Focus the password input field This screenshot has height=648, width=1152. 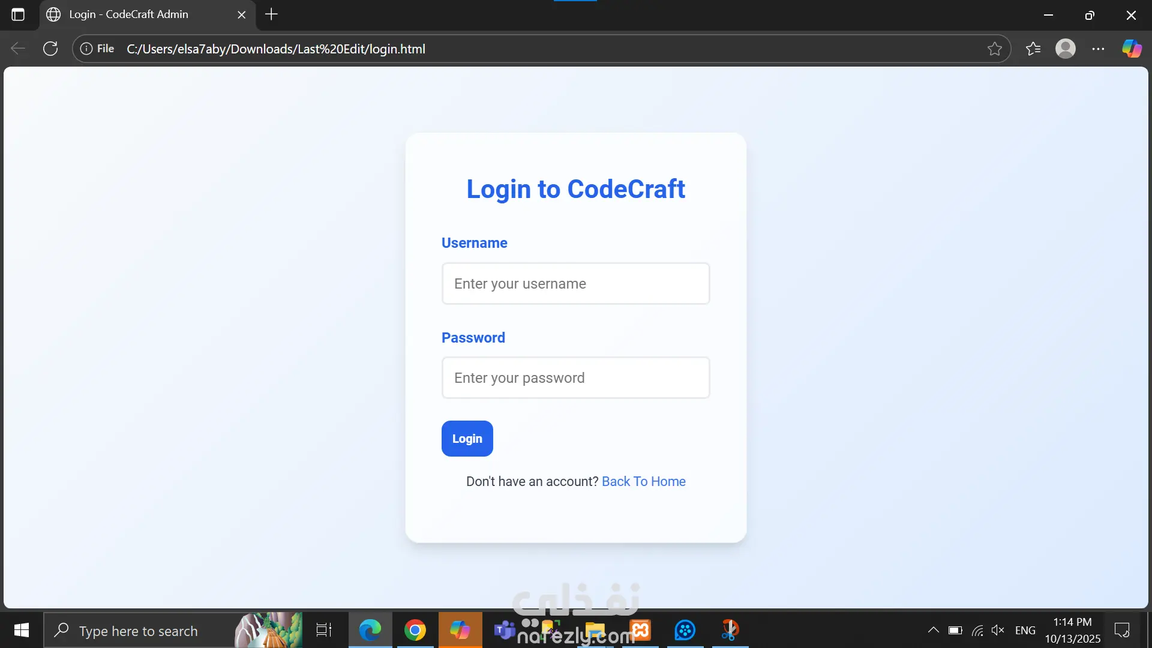tap(575, 377)
